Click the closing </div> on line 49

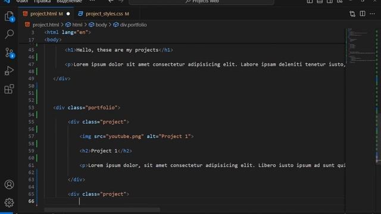tap(62, 78)
